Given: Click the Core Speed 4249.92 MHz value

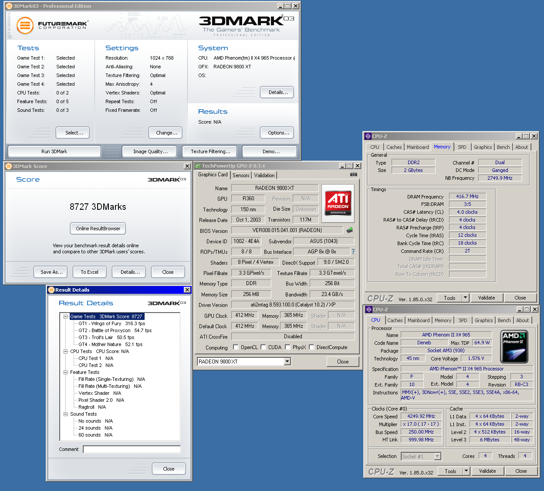Looking at the screenshot, I should pos(421,417).
